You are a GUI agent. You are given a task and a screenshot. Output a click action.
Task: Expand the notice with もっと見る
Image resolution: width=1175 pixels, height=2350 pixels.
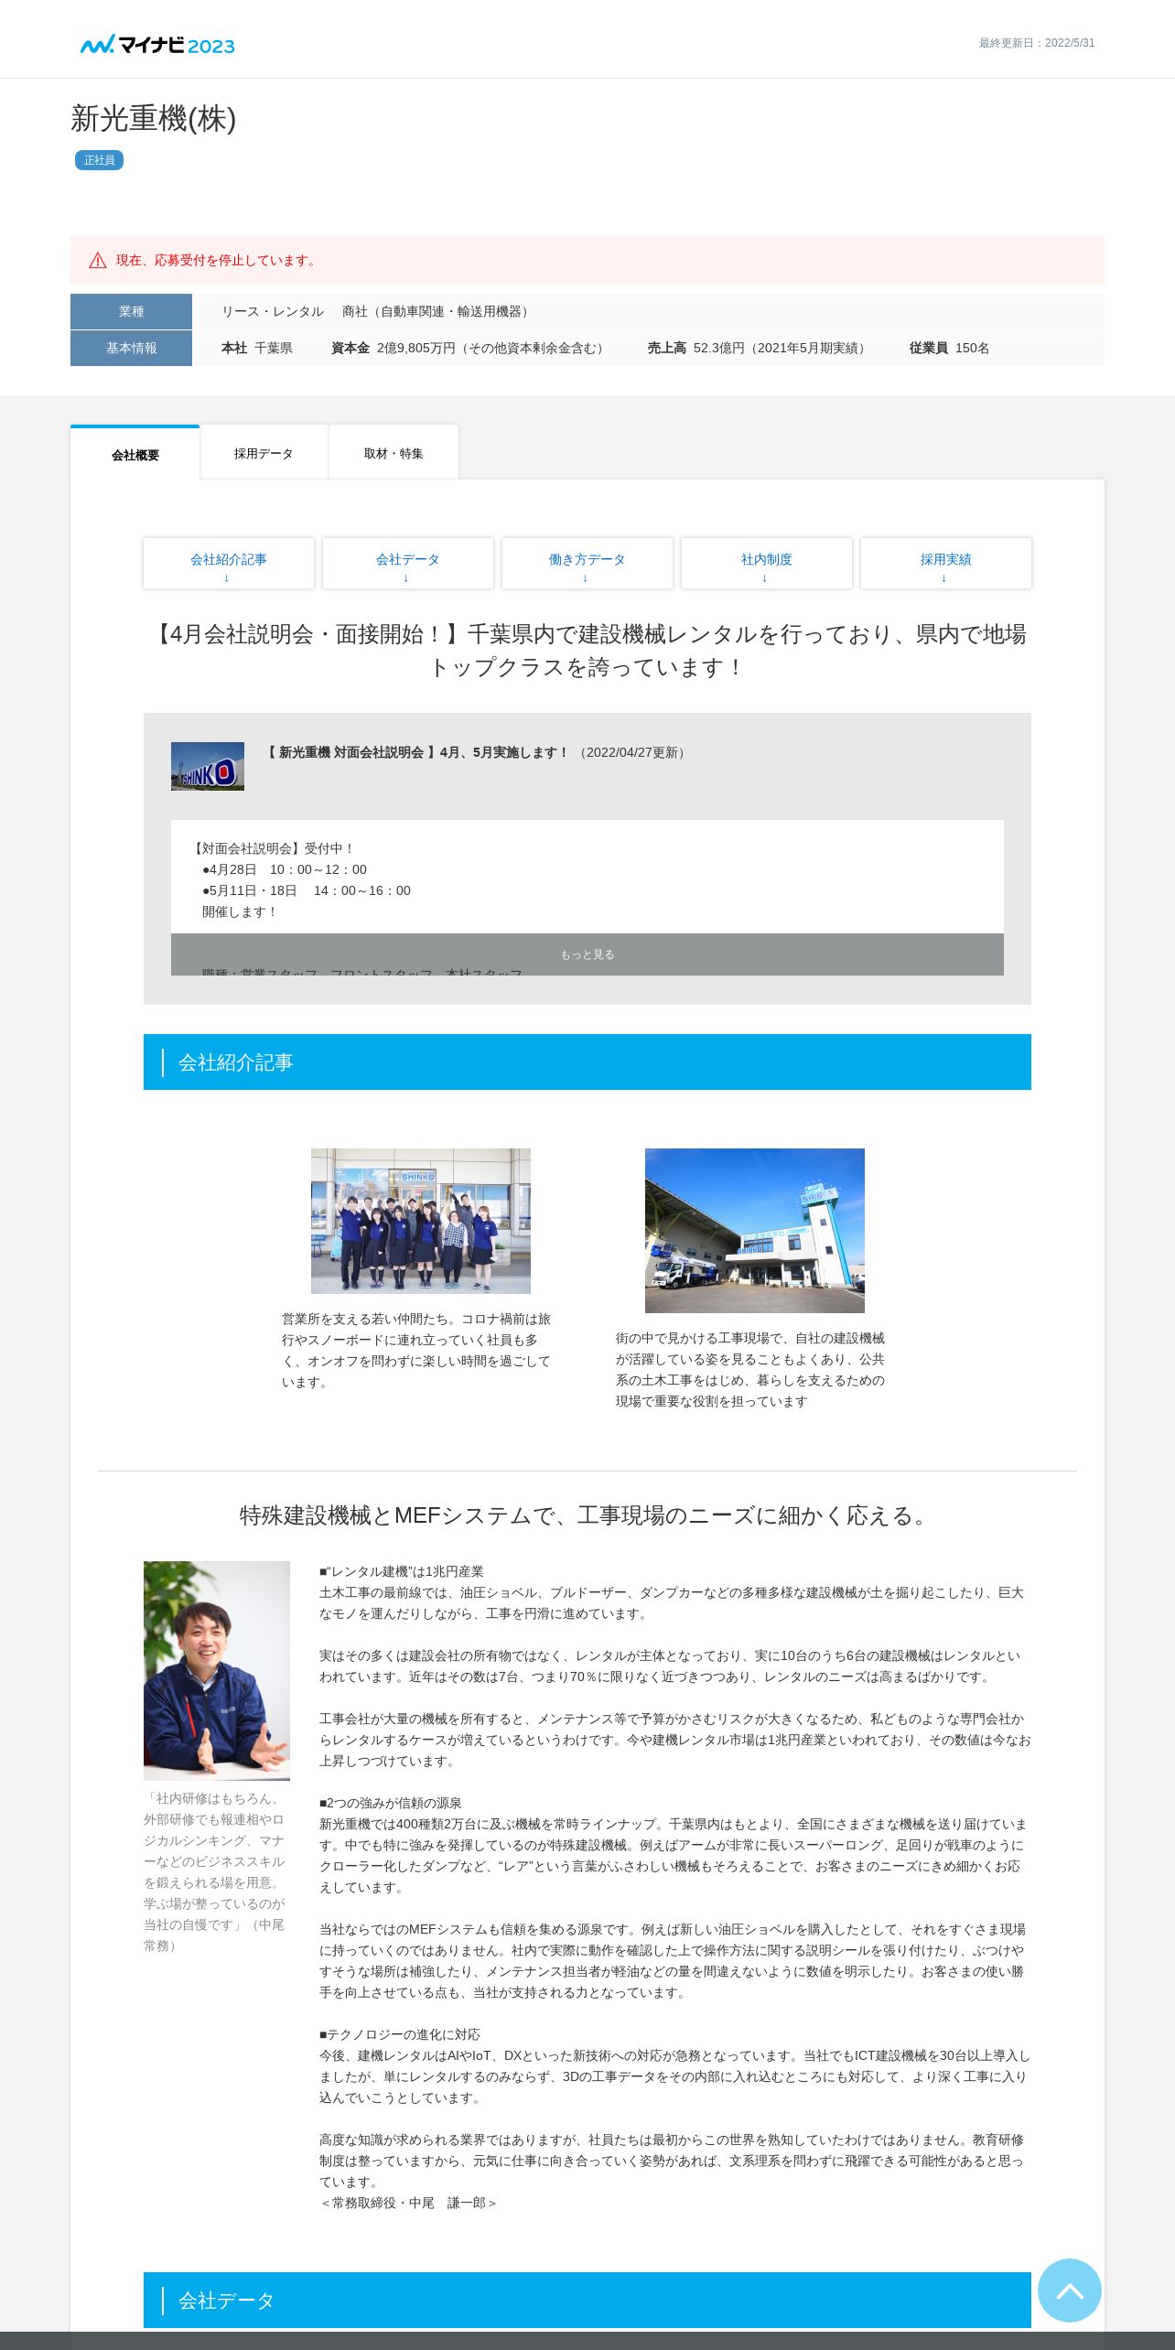[587, 954]
